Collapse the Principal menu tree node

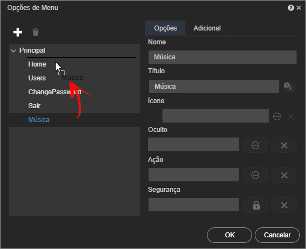click(x=13, y=51)
